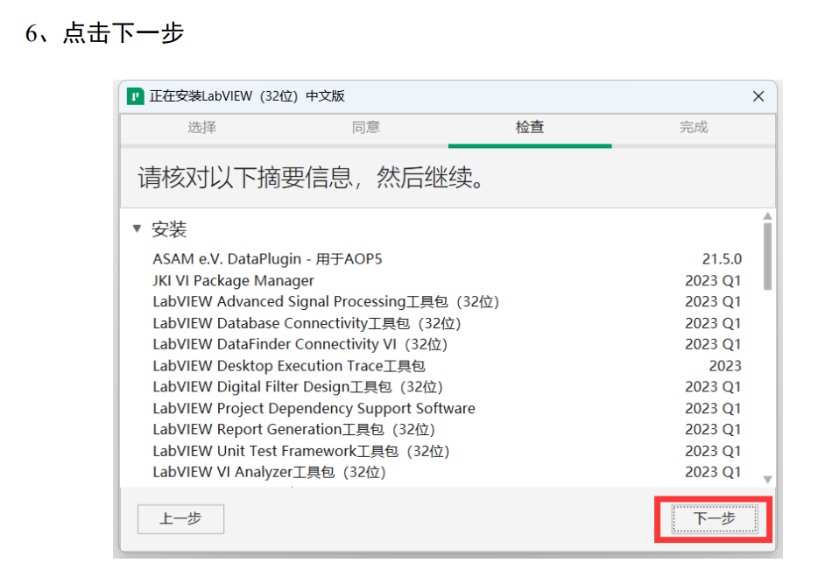Image resolution: width=839 pixels, height=570 pixels.
Task: Click version 2023 of Desktop Execution Trace
Action: tap(725, 366)
